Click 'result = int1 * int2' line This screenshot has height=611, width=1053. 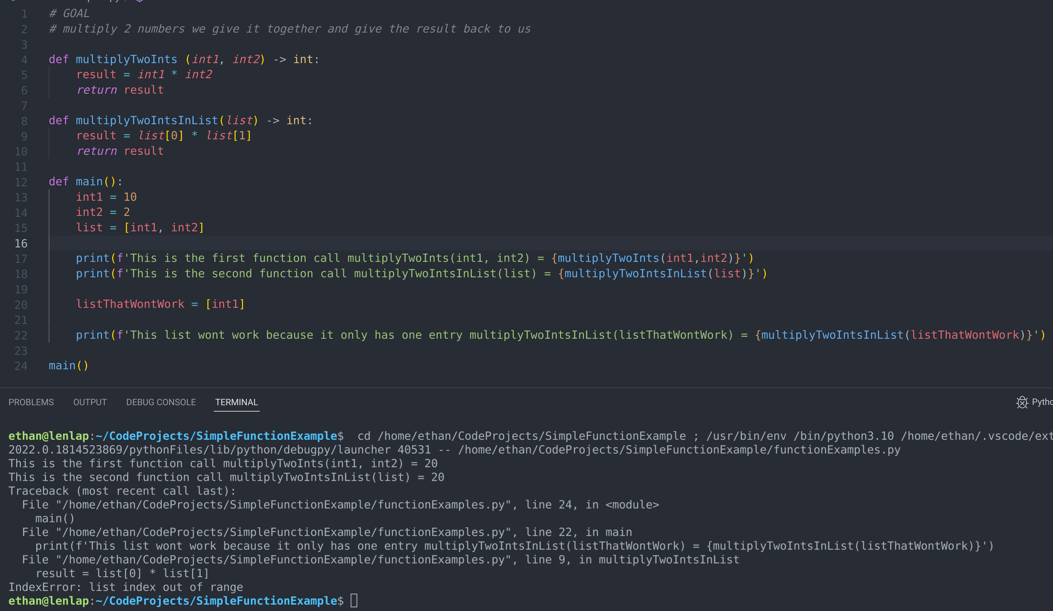point(144,75)
